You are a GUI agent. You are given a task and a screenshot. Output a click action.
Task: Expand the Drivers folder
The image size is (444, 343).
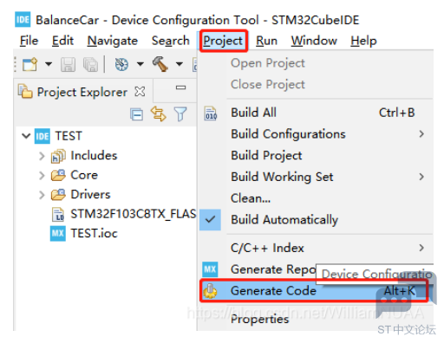pyautogui.click(x=42, y=195)
